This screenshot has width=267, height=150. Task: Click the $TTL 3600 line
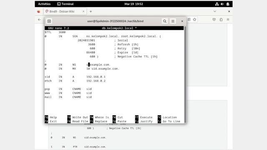[55, 32]
